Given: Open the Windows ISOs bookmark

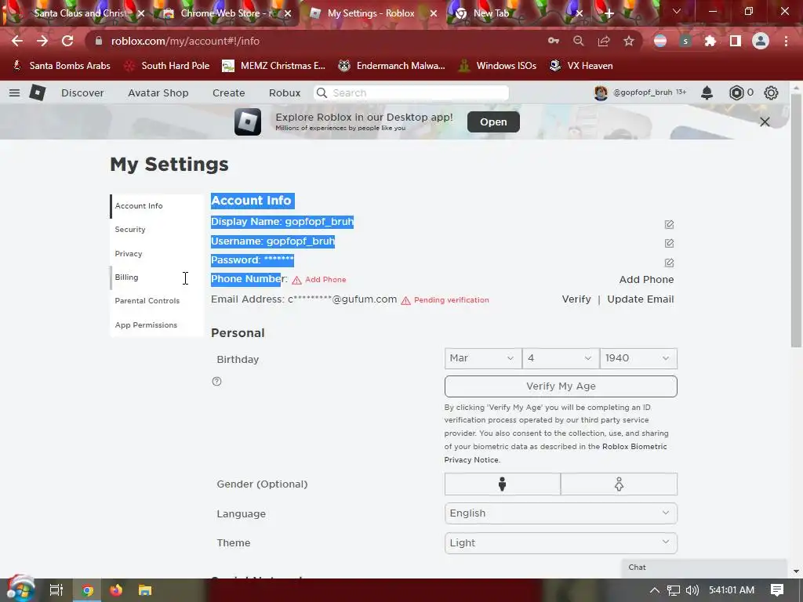Looking at the screenshot, I should (x=497, y=66).
